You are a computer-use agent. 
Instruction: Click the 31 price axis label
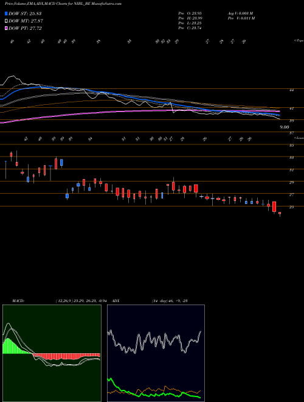291,170
